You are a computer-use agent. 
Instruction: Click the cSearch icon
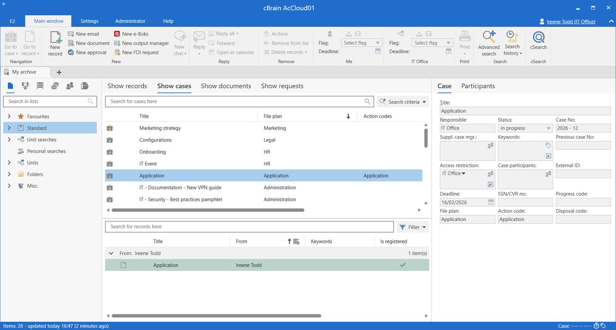click(x=538, y=38)
